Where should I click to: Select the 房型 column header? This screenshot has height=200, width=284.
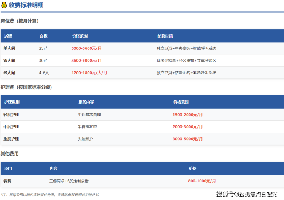pos(8,36)
